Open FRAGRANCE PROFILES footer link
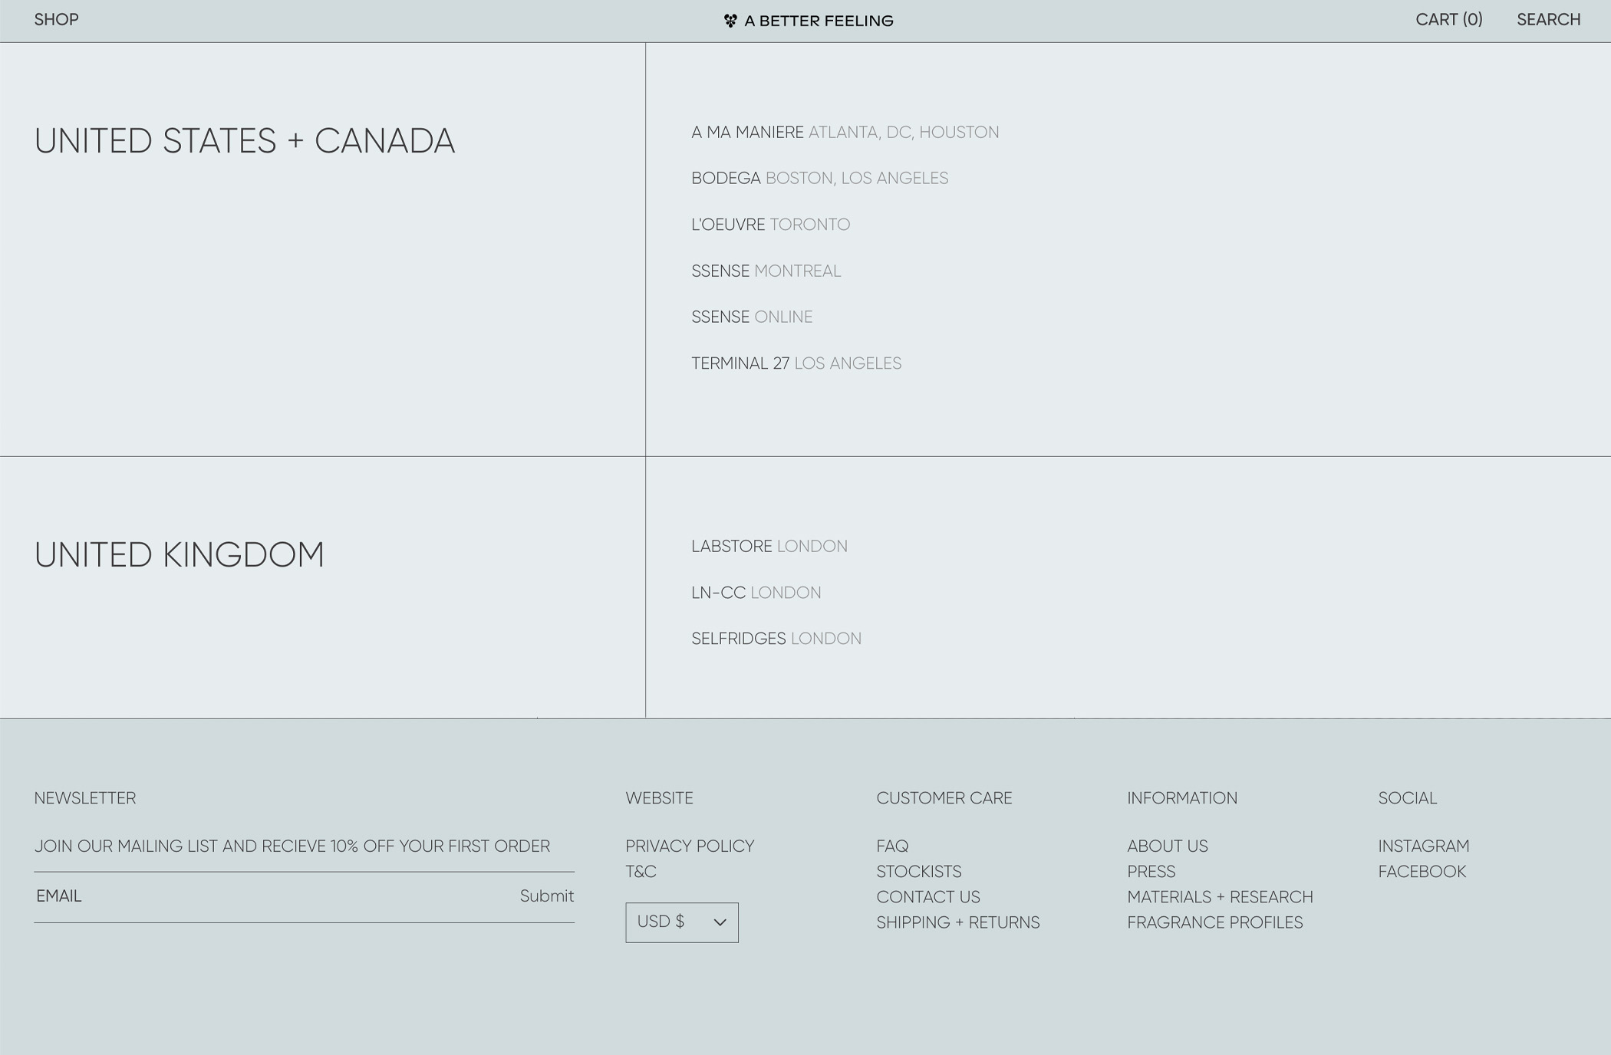The height and width of the screenshot is (1055, 1611). pos(1214,922)
